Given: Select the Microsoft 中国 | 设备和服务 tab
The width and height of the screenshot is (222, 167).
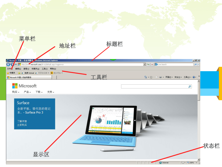Looking at the screenshot, I should [x=29, y=77].
